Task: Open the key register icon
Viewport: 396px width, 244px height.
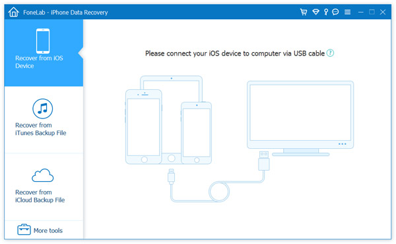Action: point(326,12)
